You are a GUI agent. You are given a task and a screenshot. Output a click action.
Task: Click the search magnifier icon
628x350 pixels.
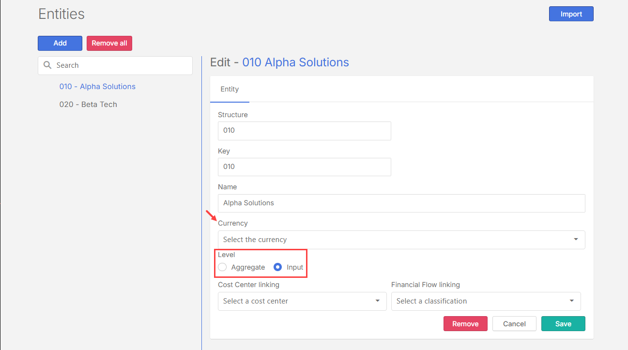click(47, 65)
